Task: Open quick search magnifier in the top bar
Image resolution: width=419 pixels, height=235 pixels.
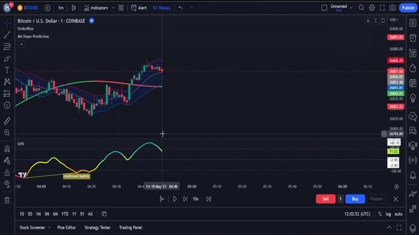Action: click(x=361, y=8)
